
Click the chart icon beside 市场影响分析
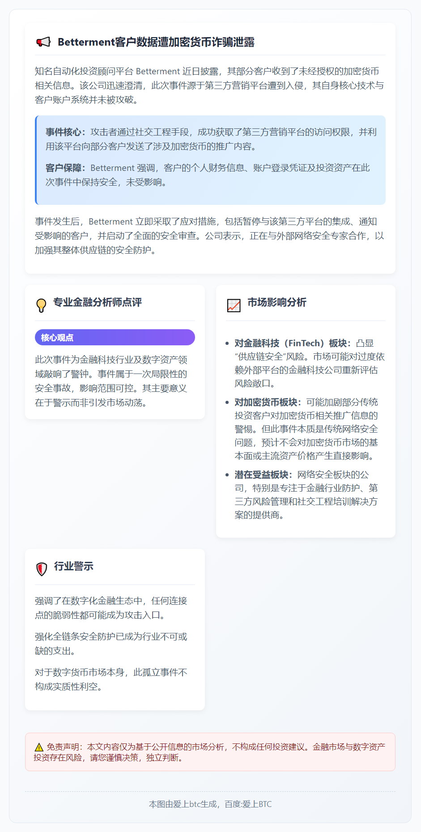[234, 306]
